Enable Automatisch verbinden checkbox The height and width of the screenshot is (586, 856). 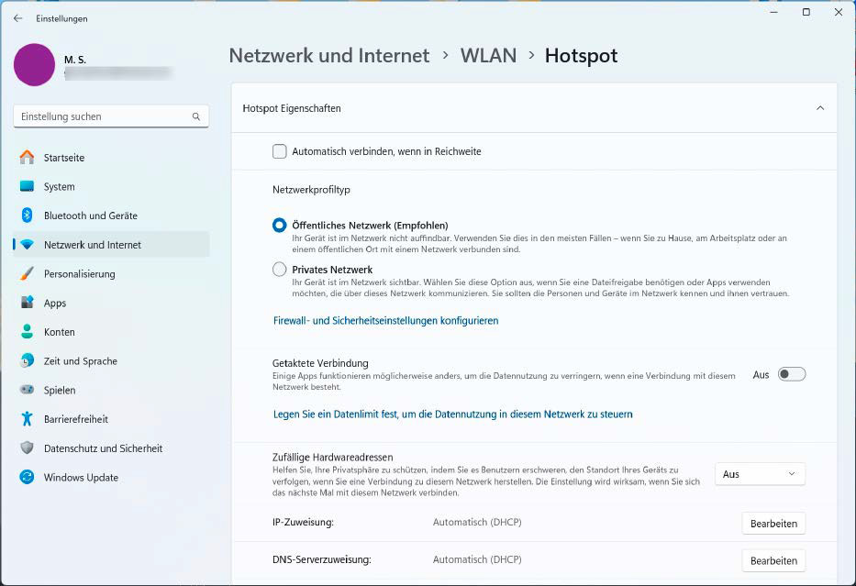point(280,151)
